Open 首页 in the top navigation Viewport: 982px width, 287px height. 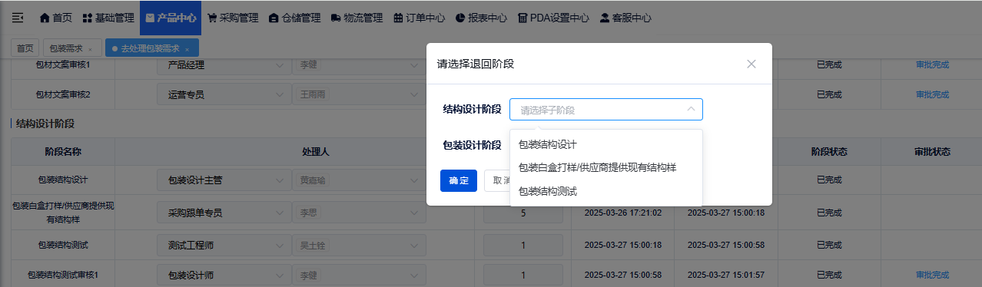[x=56, y=17]
